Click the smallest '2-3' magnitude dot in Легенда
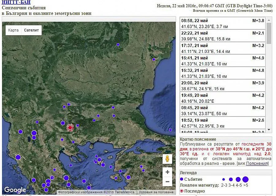 pos(223,179)
